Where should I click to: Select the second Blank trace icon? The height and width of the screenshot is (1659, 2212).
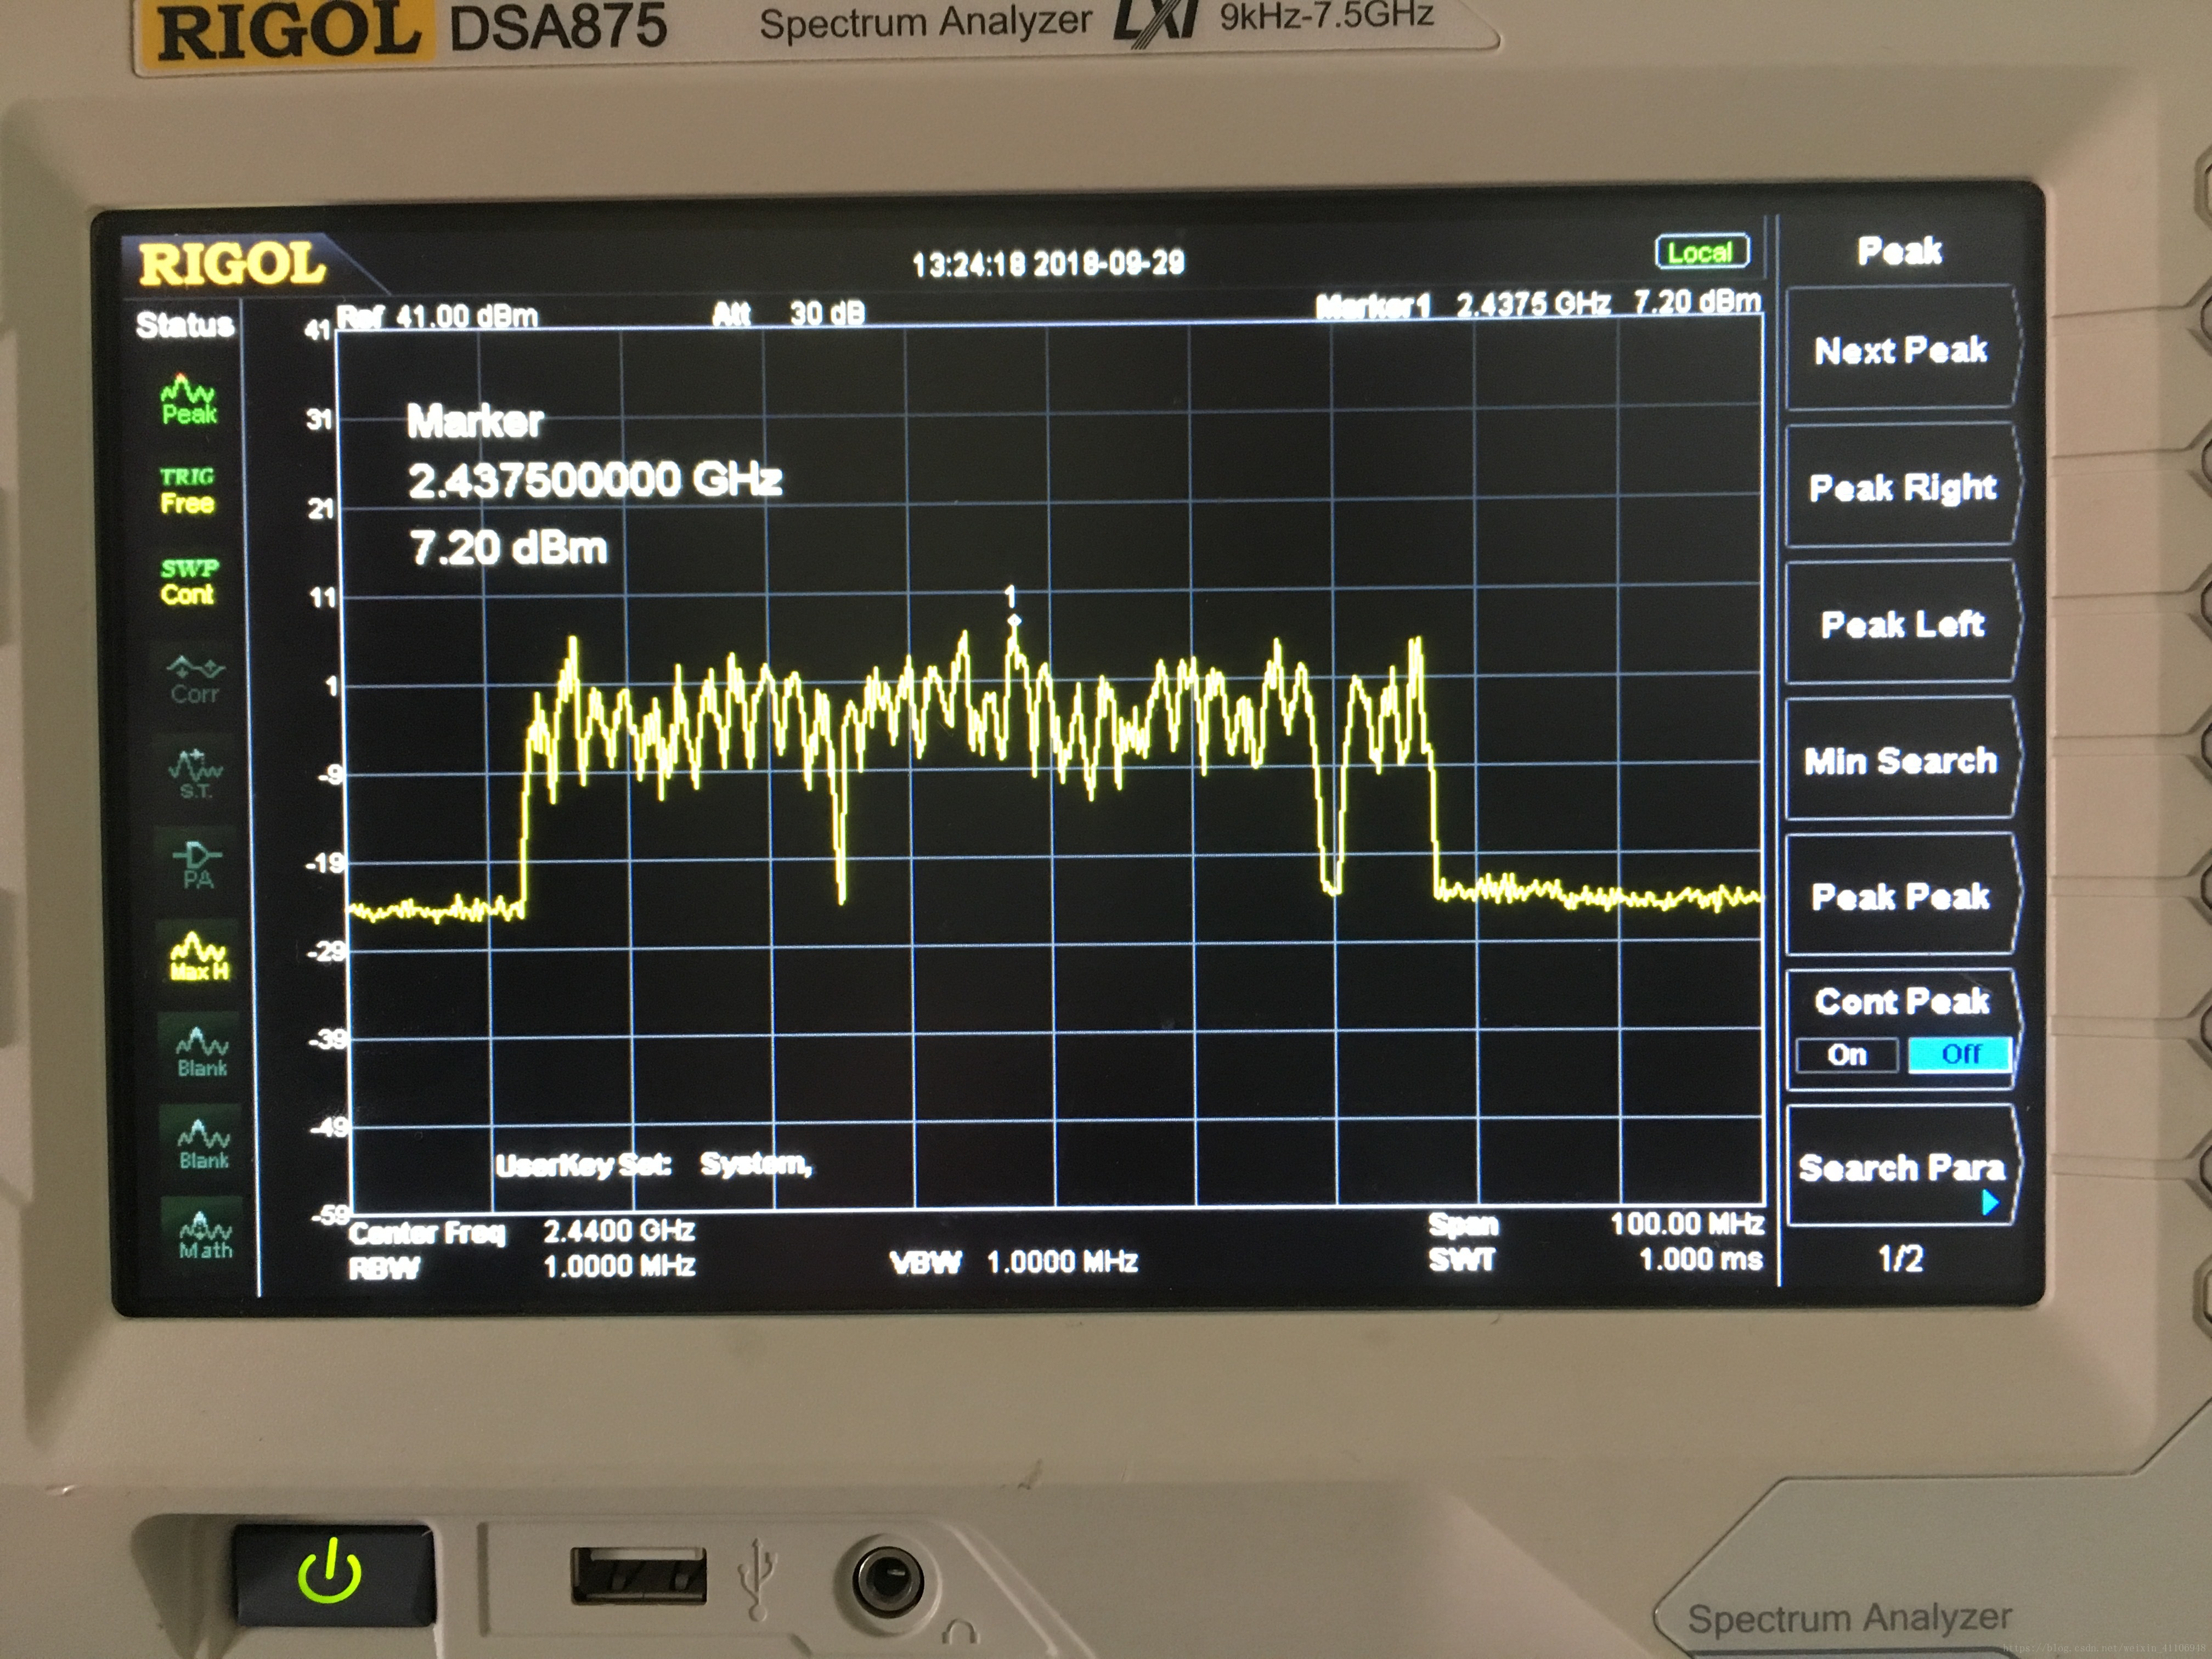point(203,1144)
